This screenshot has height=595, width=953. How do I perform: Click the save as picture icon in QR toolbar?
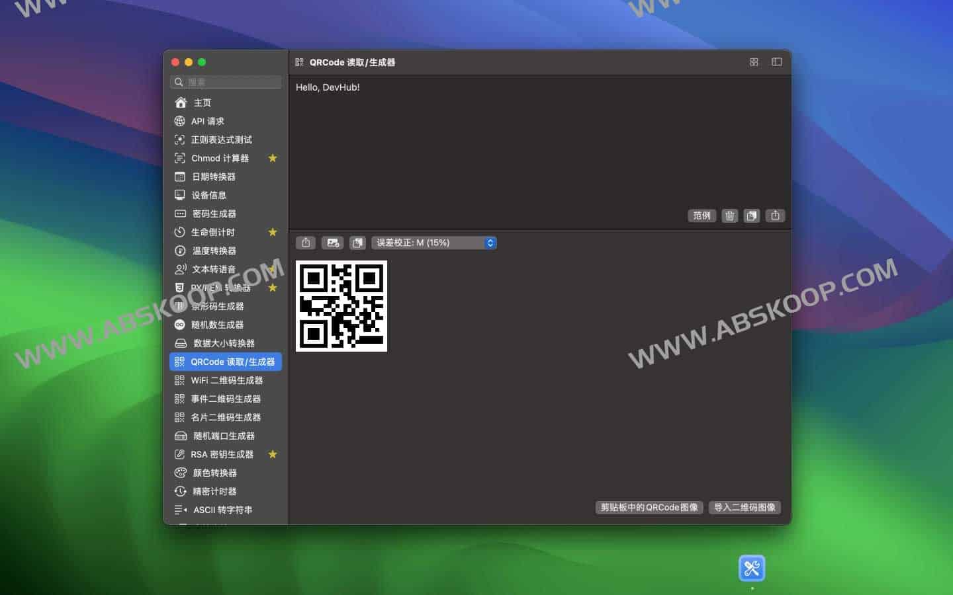332,243
